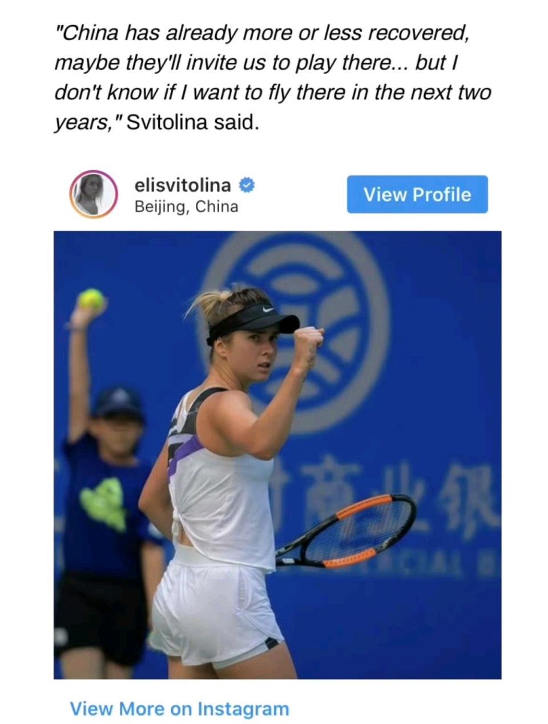The image size is (548, 724).
Task: Tap the black visor in the photo
Action: (252, 321)
